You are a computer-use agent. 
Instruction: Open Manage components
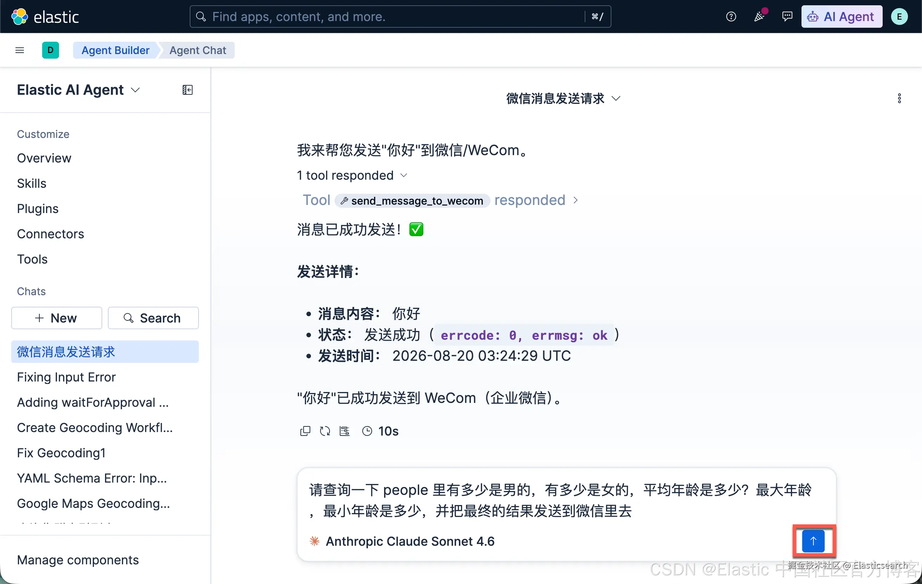click(78, 559)
